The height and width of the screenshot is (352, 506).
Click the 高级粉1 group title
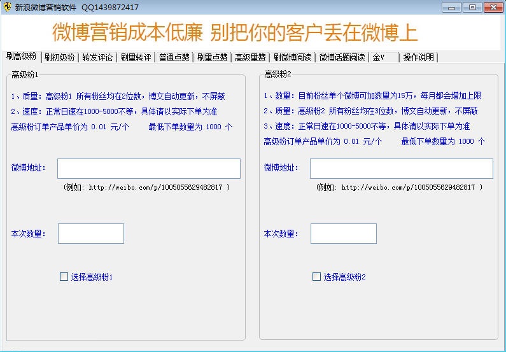point(25,75)
